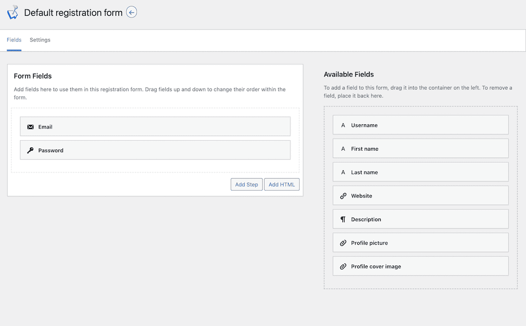Click the link icon beside Website
The height and width of the screenshot is (326, 526).
coord(343,196)
